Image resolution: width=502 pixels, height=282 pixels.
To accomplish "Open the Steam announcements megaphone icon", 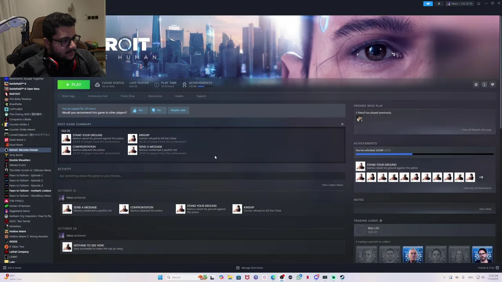I will click(428, 4).
